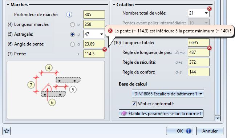
Task: Click the error icon on Nombre total de volée
Action: point(209,9)
